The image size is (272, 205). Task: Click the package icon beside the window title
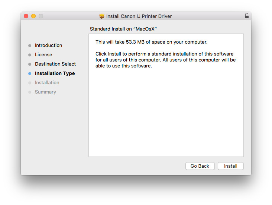click(x=102, y=16)
